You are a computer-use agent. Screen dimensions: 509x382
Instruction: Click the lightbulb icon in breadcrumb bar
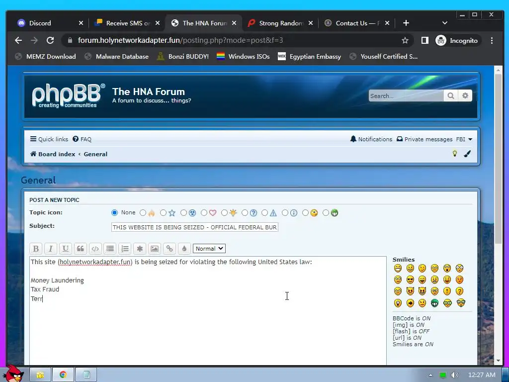click(455, 154)
